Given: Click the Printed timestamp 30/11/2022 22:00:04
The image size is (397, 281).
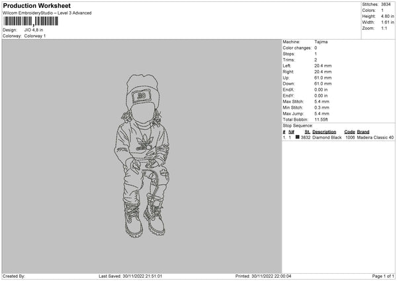Looking at the screenshot, I should tap(271, 276).
